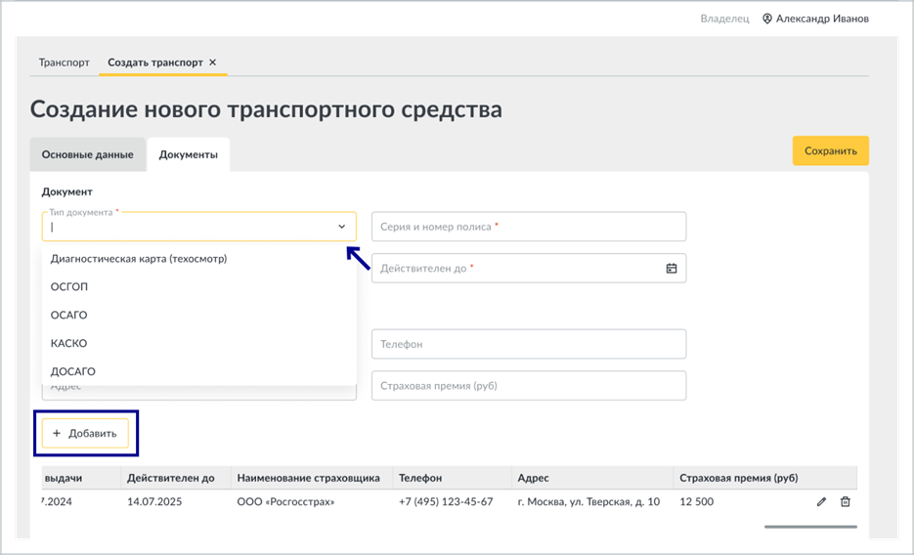This screenshot has width=914, height=555.
Task: Click the Сохранить button
Action: [831, 150]
